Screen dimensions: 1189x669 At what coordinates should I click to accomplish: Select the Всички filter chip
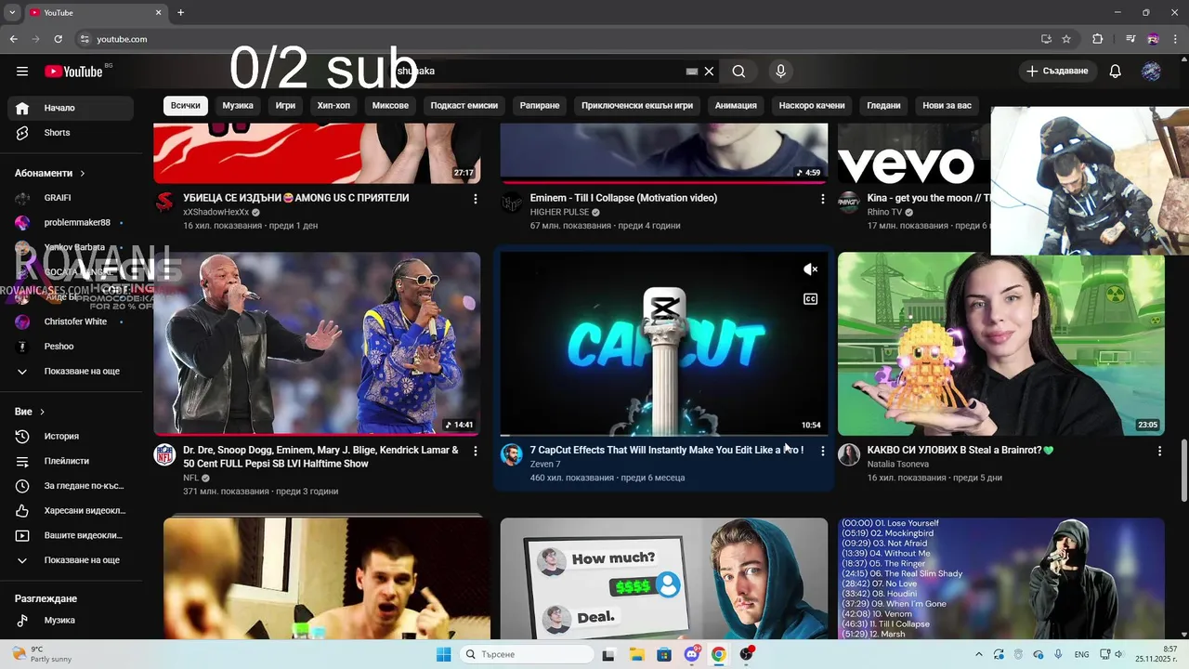186,106
